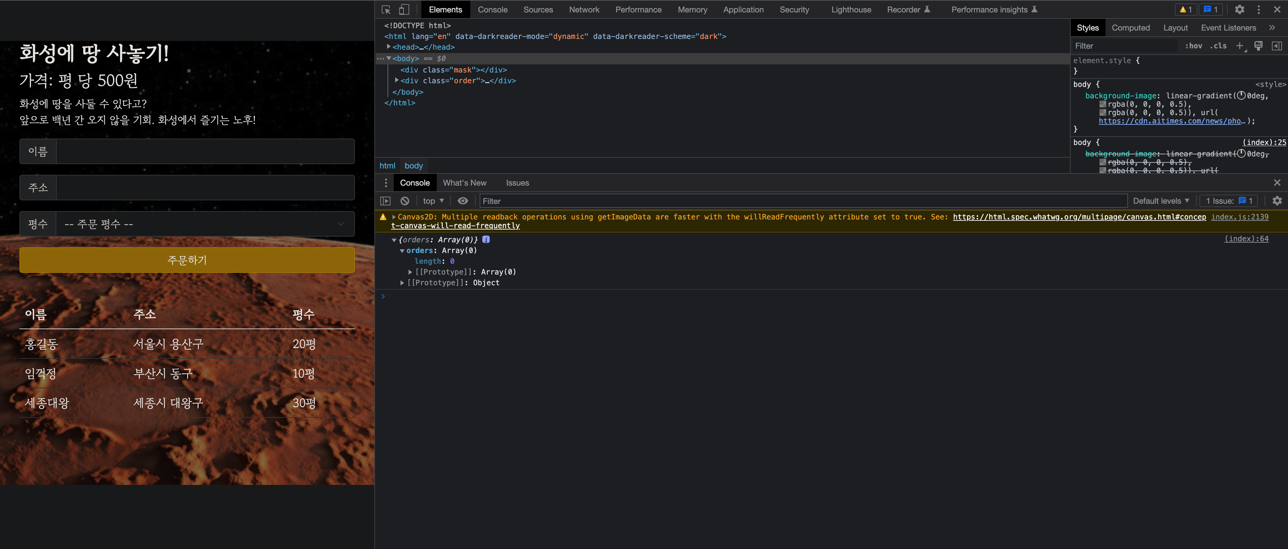The width and height of the screenshot is (1288, 549).
Task: Open the Security tab
Action: [795, 9]
